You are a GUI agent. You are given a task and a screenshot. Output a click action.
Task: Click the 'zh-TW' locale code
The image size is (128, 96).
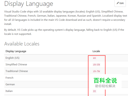(x=97, y=71)
